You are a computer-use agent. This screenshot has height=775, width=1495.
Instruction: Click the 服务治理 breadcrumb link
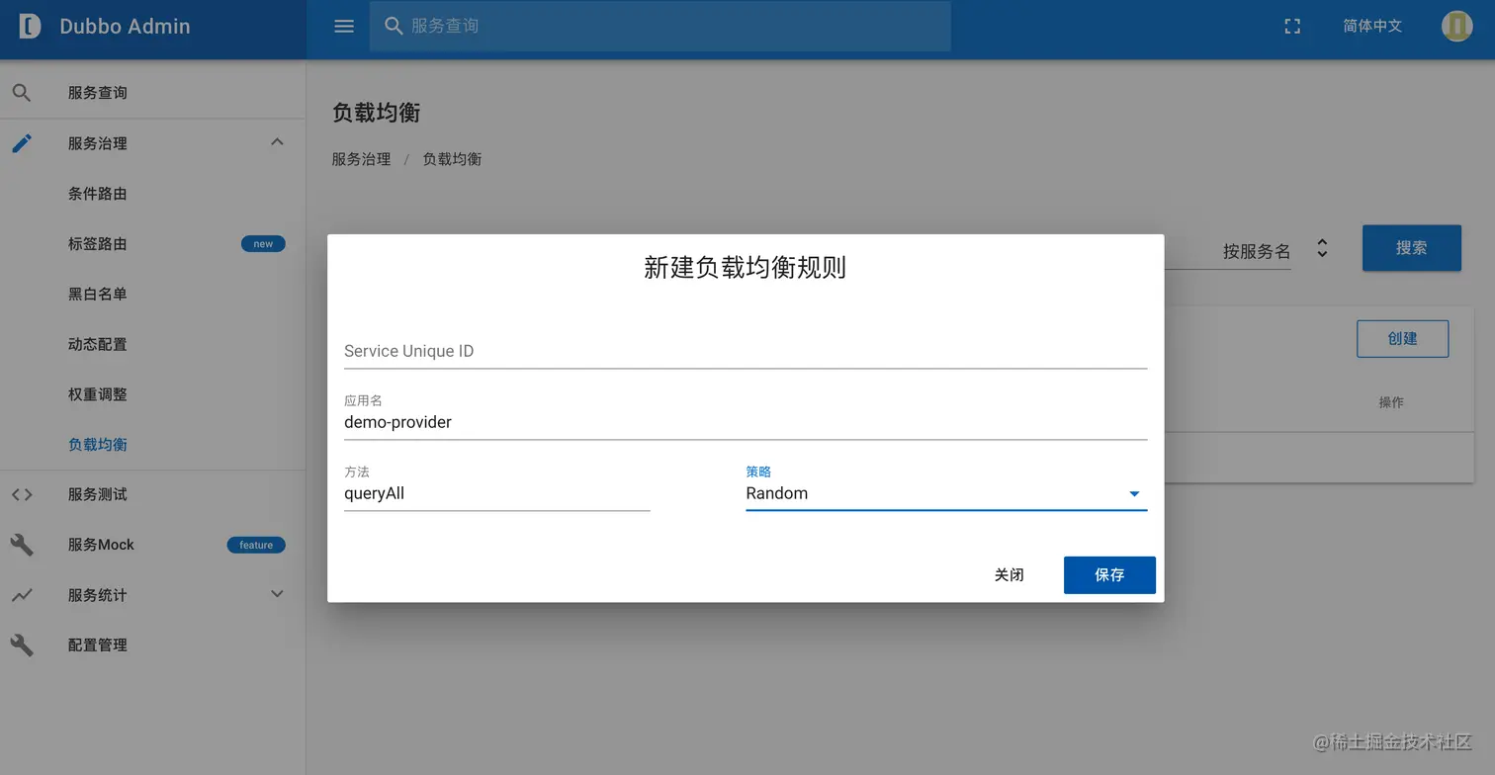point(361,159)
